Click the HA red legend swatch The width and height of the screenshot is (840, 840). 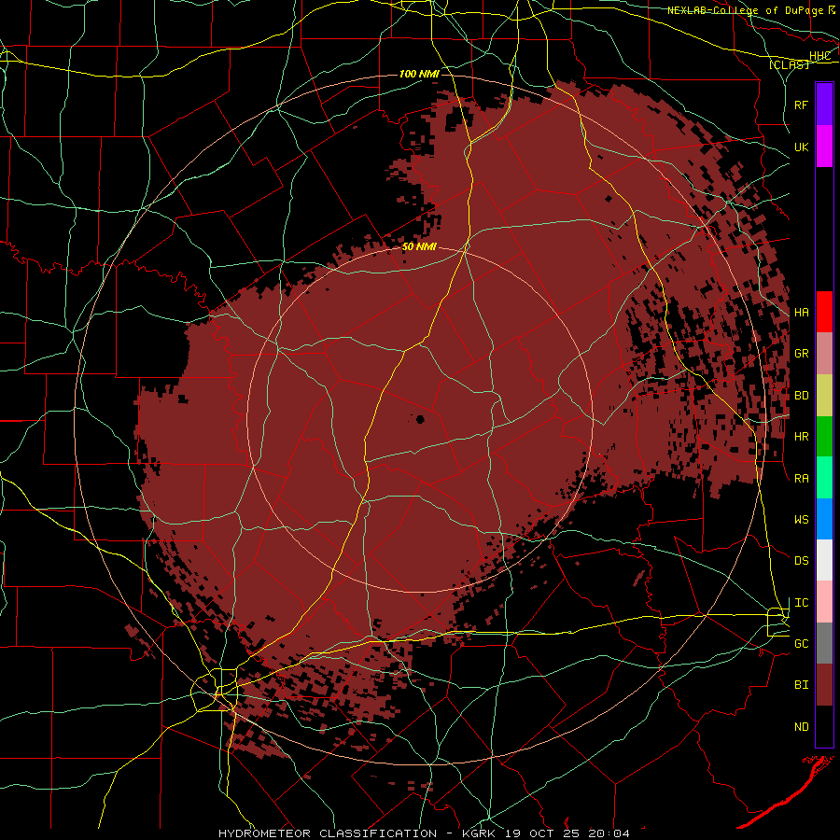[824, 312]
